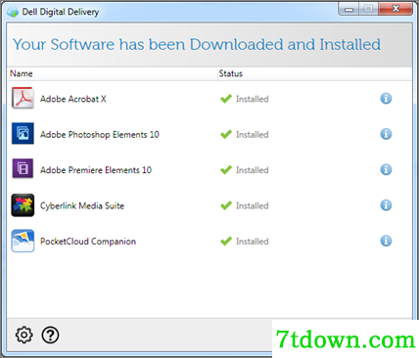Viewport: 419px width, 358px height.
Task: Open settings via the gear icon
Action: coord(24,335)
